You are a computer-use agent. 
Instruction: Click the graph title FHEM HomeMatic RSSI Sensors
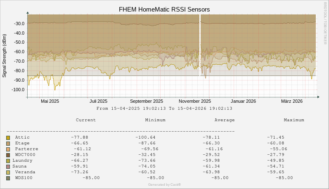click(164, 9)
